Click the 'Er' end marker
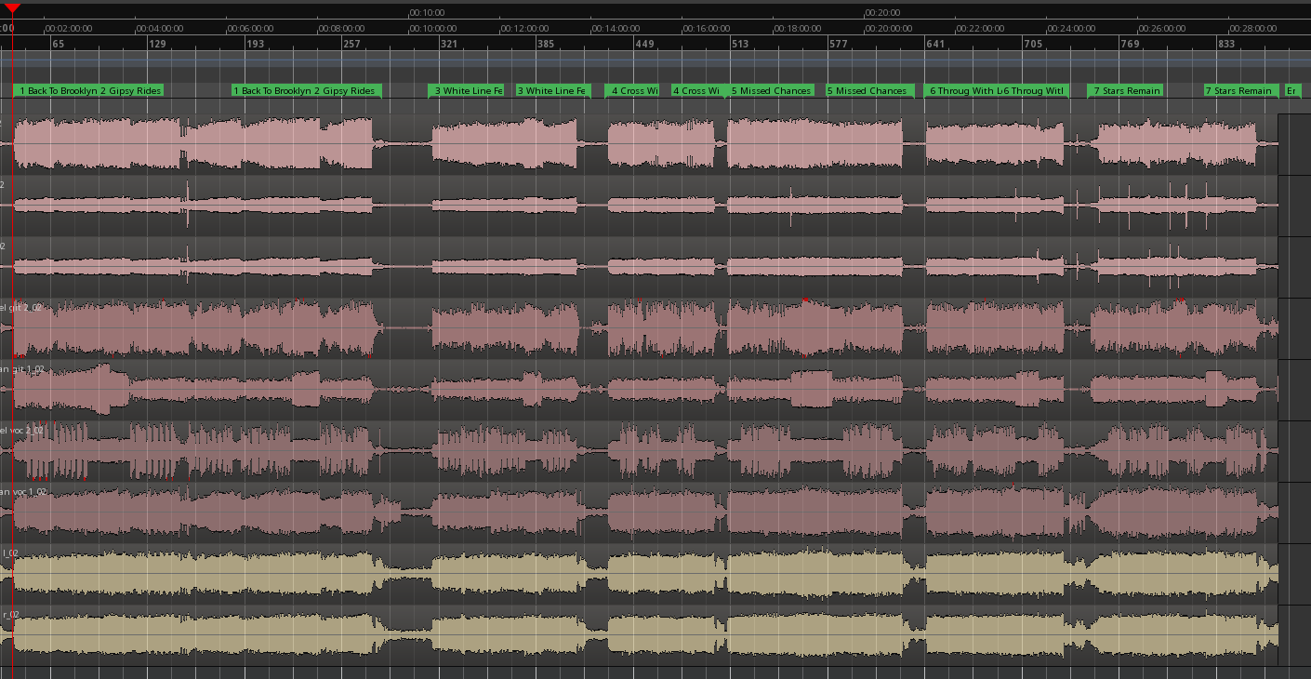The height and width of the screenshot is (679, 1311). tap(1292, 91)
